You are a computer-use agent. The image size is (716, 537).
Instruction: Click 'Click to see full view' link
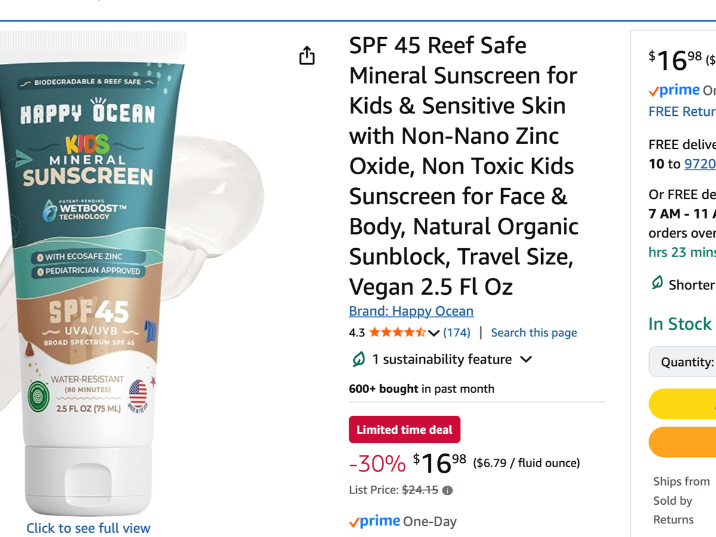pyautogui.click(x=88, y=527)
